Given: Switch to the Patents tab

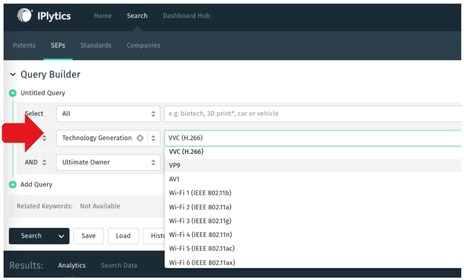Looking at the screenshot, I should tap(24, 45).
